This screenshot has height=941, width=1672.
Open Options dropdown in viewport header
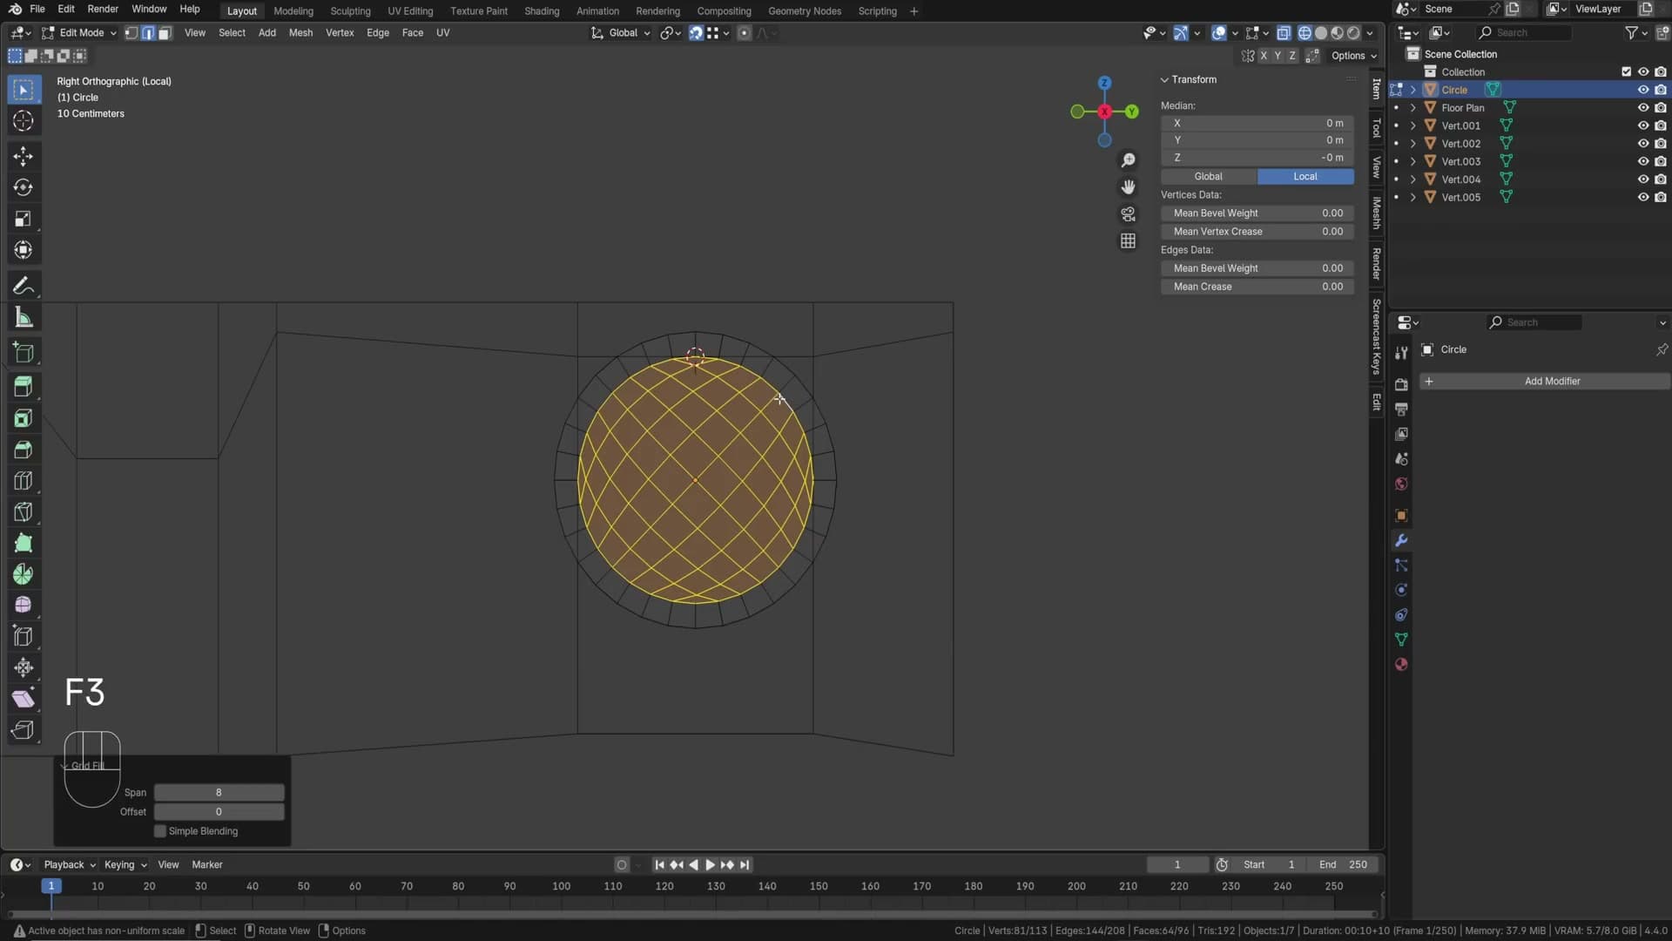click(1353, 56)
